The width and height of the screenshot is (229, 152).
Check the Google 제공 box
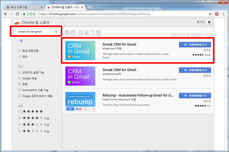20,78
